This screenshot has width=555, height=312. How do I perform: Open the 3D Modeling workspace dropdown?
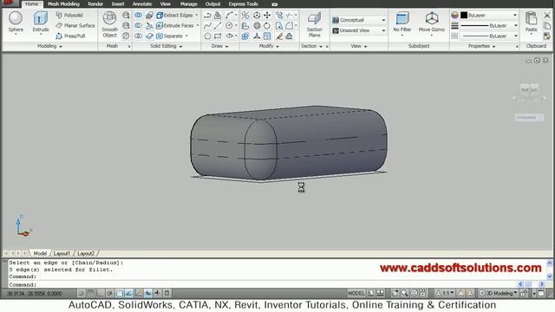498,293
